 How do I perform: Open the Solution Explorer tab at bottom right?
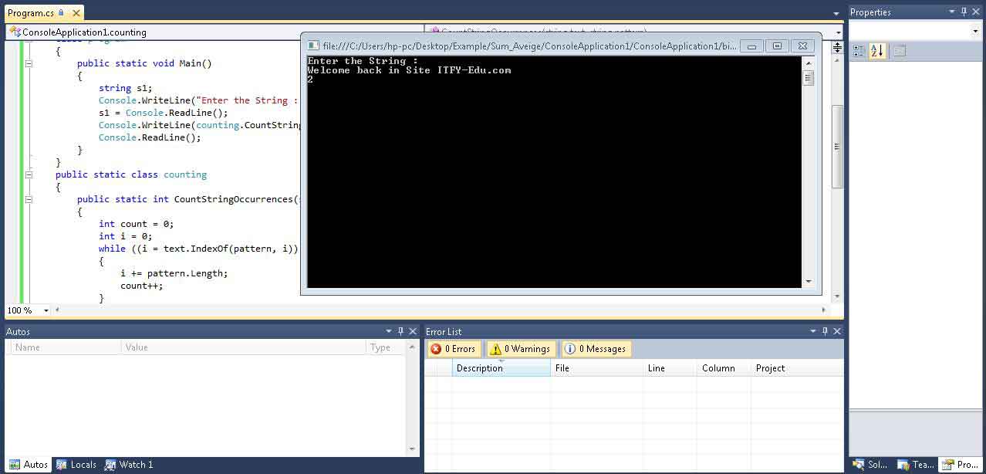pyautogui.click(x=870, y=465)
